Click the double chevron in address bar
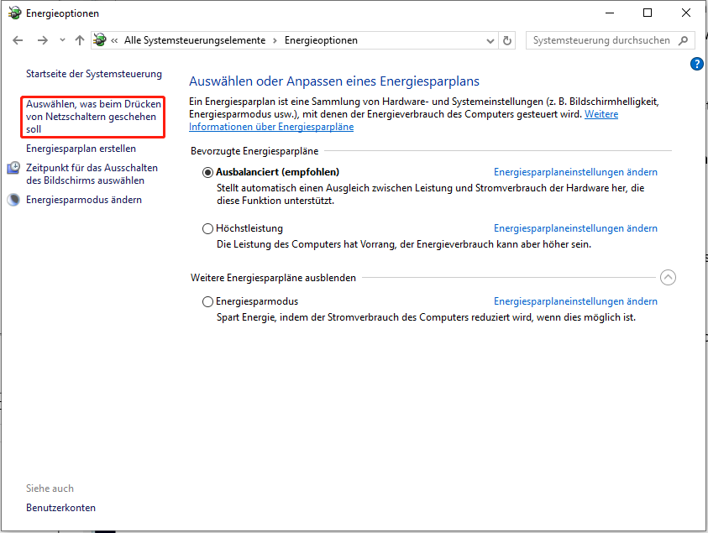The width and height of the screenshot is (708, 533). pyautogui.click(x=115, y=40)
